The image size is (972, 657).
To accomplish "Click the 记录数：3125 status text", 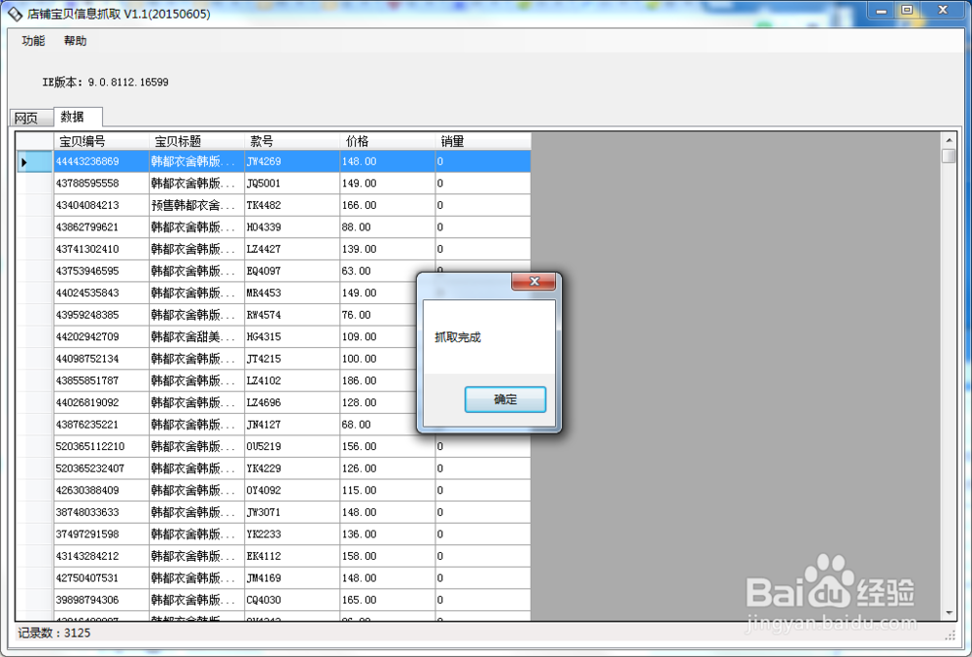I will click(x=53, y=633).
